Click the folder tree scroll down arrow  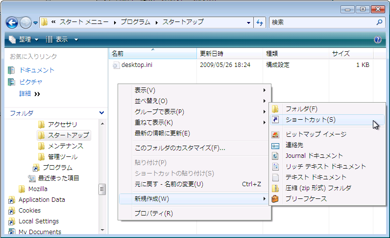click(x=102, y=230)
